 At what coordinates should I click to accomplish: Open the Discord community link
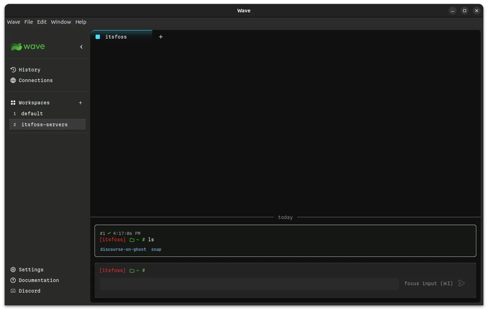pyautogui.click(x=29, y=291)
